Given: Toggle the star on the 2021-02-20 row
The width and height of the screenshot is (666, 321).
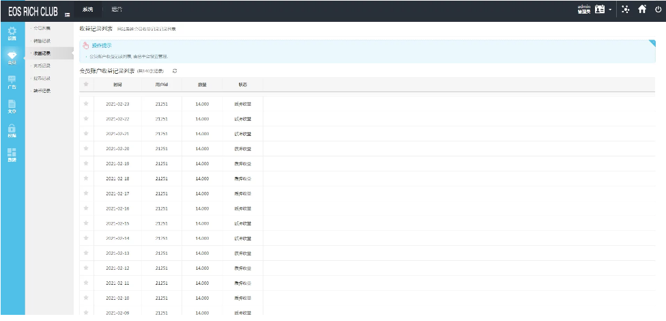Looking at the screenshot, I should click(86, 148).
